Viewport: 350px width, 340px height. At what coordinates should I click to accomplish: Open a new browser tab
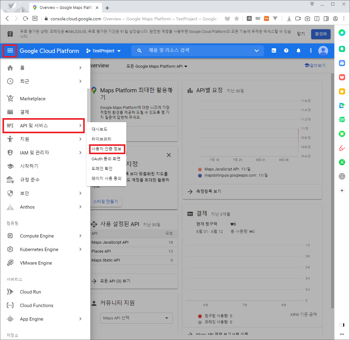tap(107, 8)
